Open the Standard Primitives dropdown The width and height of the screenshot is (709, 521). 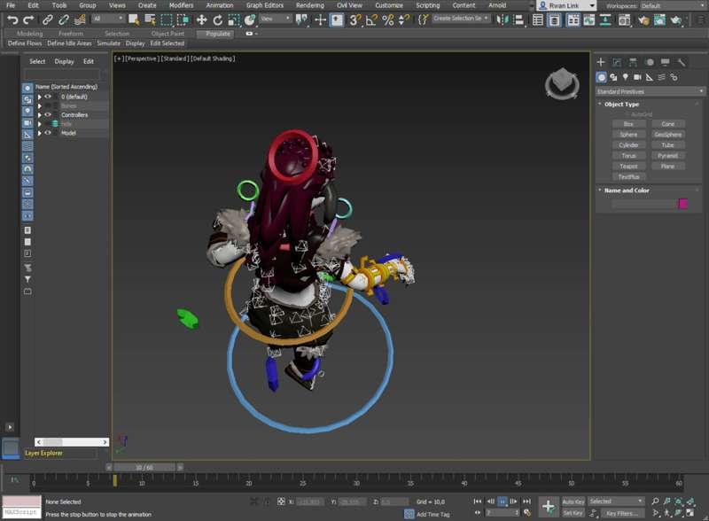[x=650, y=91]
